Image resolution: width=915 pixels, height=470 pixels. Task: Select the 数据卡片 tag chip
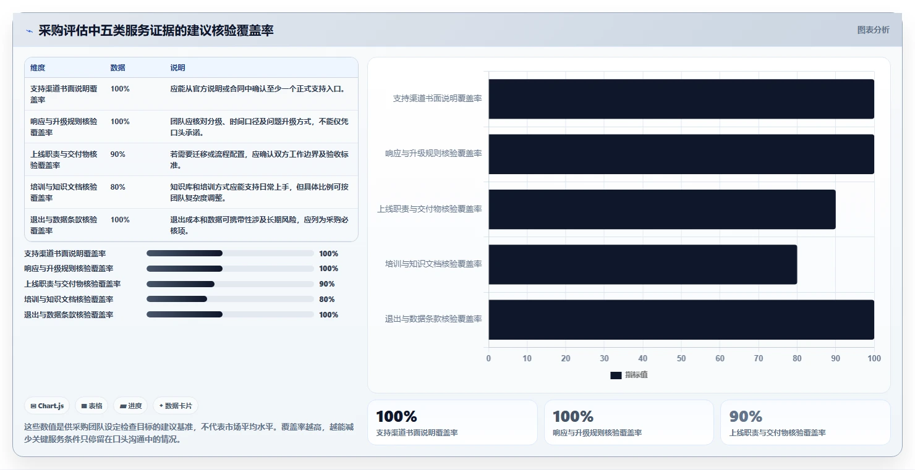pyautogui.click(x=176, y=406)
